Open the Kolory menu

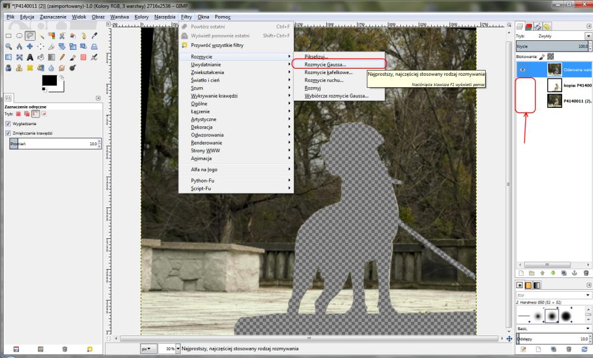pos(141,16)
